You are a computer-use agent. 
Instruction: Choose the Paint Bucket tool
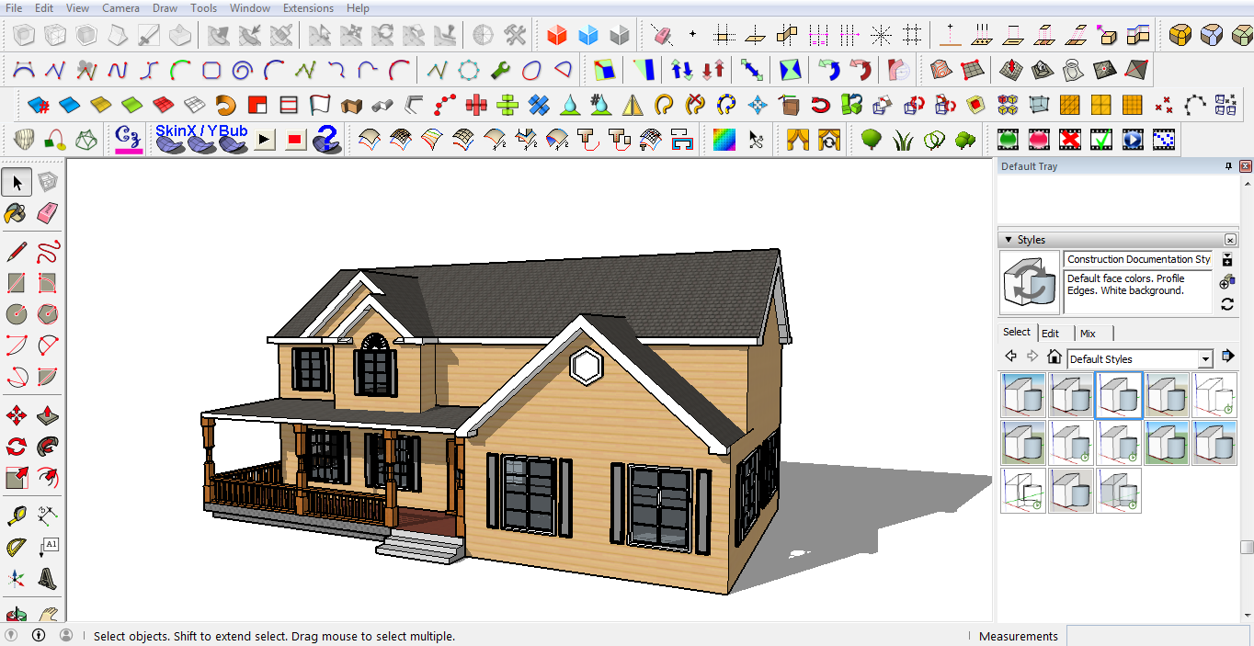point(16,213)
